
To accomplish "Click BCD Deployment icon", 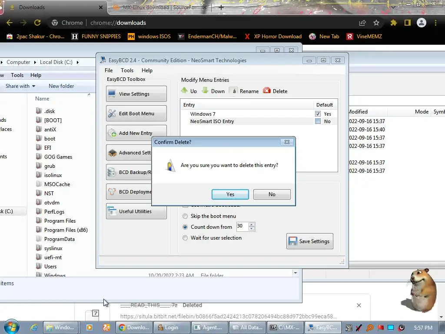I will pos(112,192).
